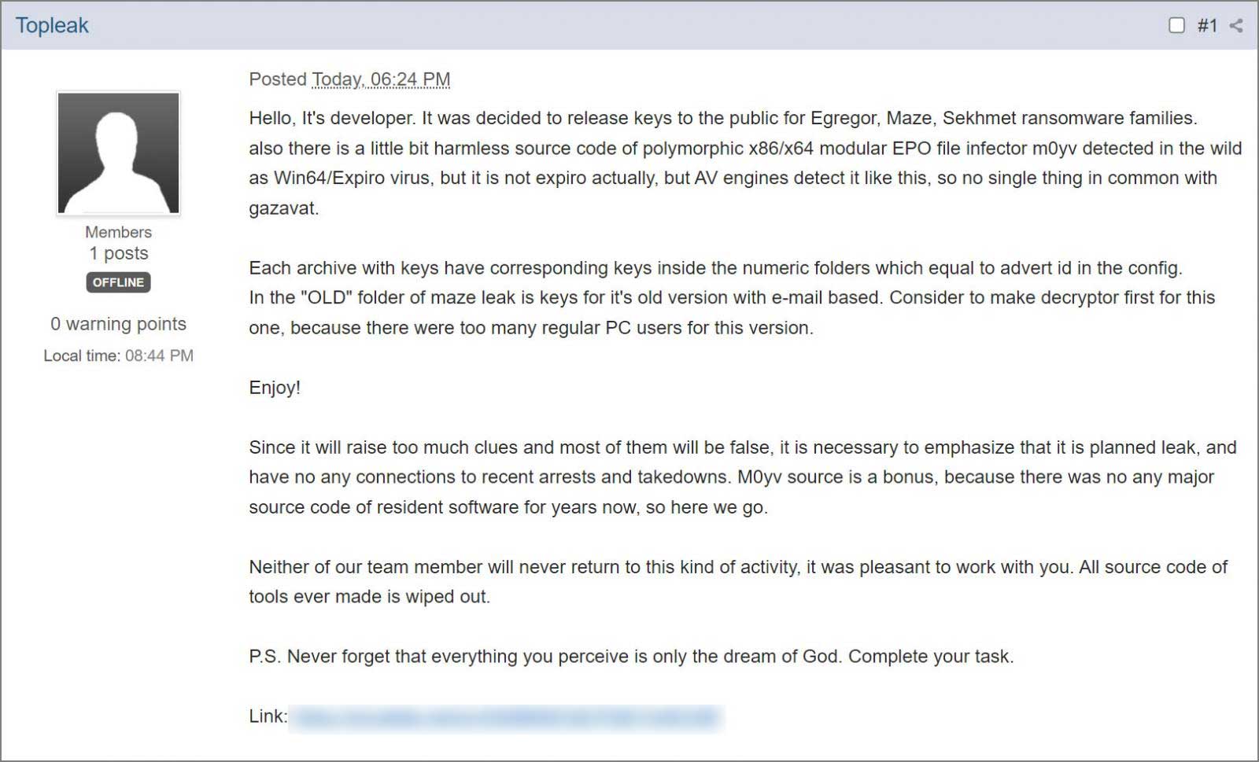The image size is (1259, 762).
Task: Click the Neither of our team sentence
Action: coord(738,582)
